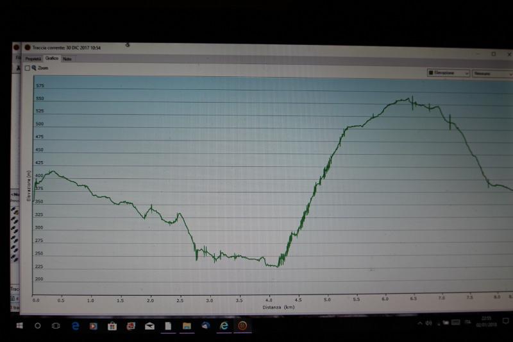Click the volume icon in system tray
513x342 pixels.
(x=428, y=323)
